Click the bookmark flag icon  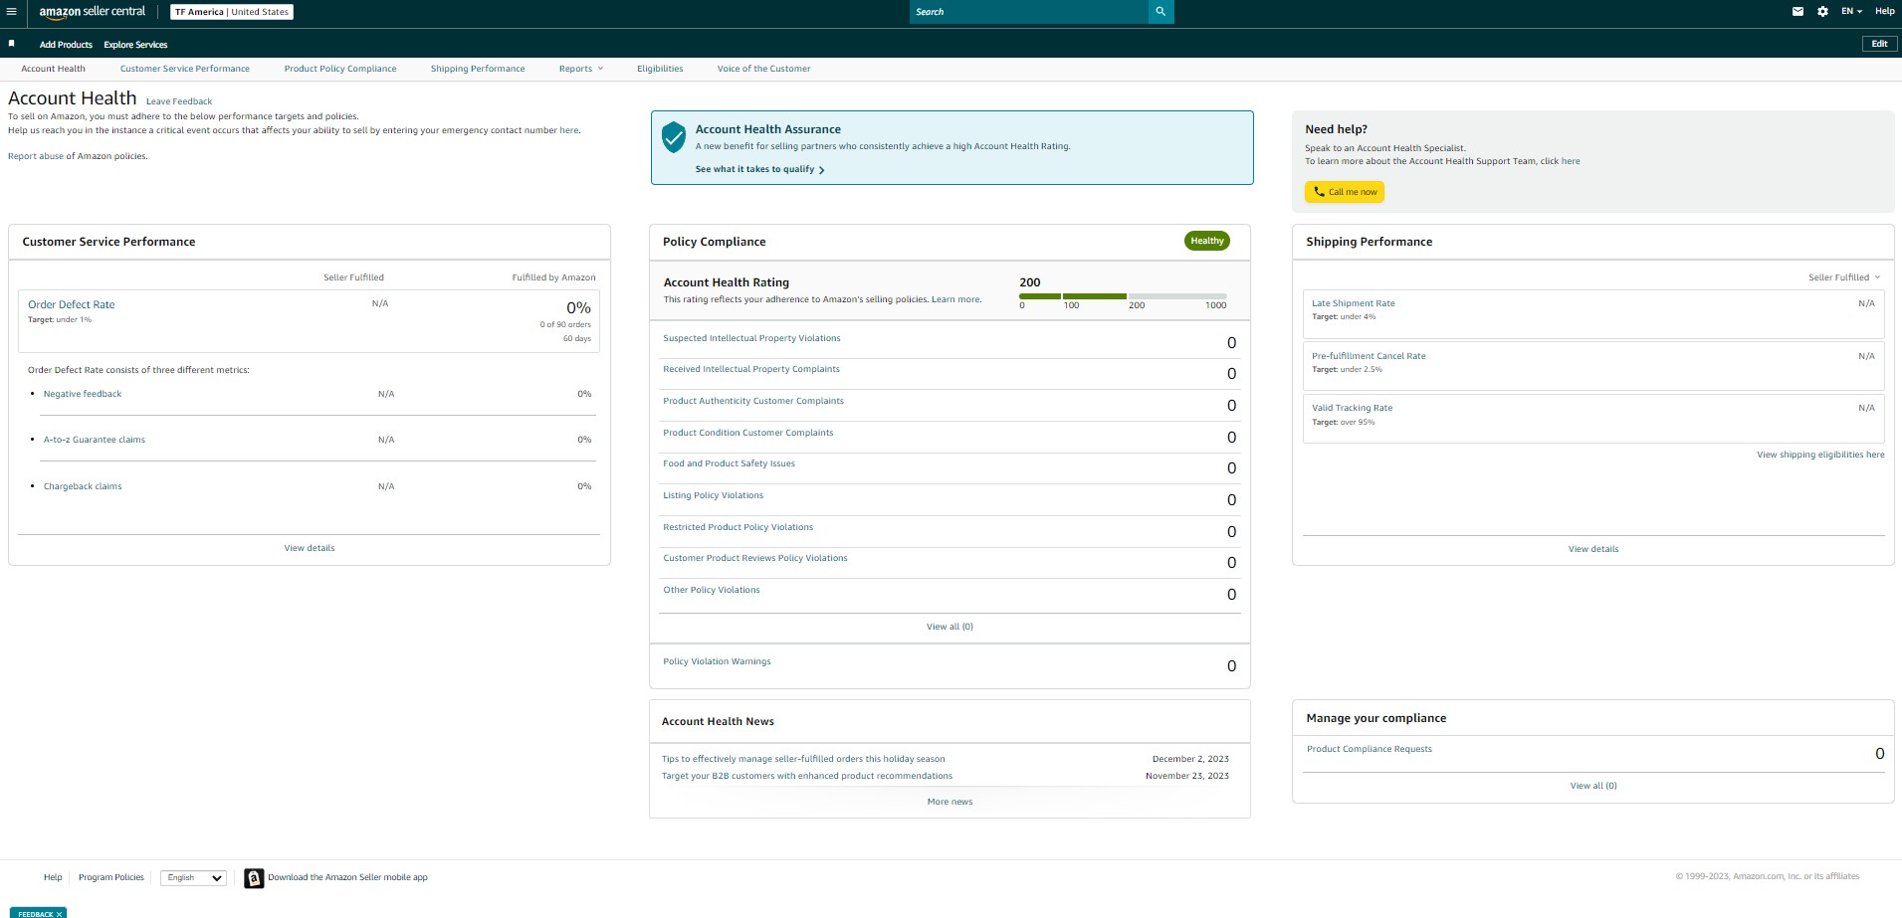[12, 44]
